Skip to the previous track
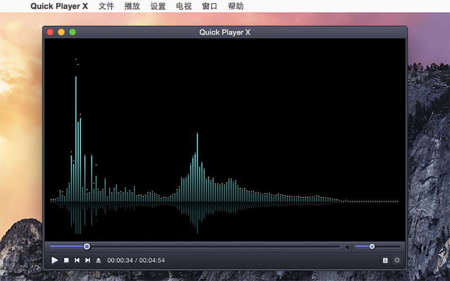The image size is (450, 281). click(76, 260)
